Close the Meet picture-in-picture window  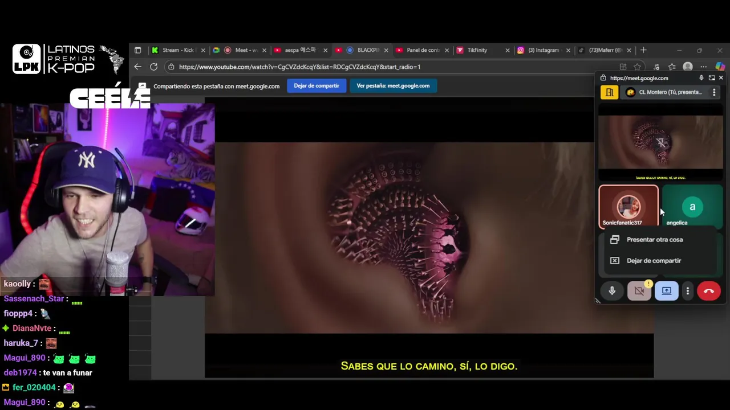[x=721, y=78]
